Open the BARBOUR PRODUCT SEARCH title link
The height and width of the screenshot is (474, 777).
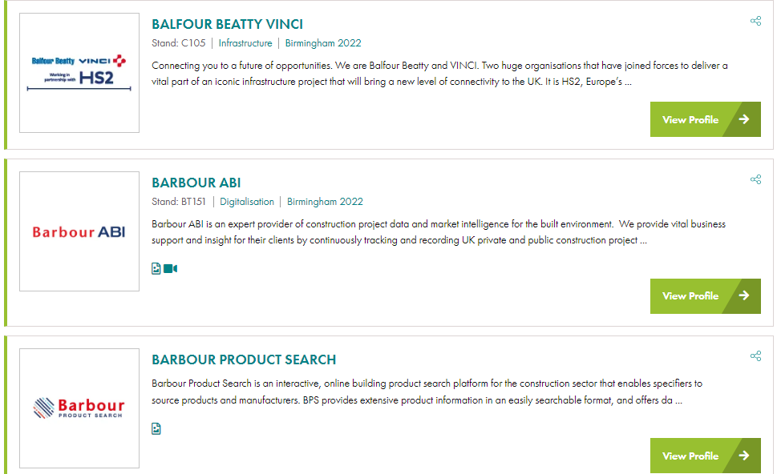244,360
